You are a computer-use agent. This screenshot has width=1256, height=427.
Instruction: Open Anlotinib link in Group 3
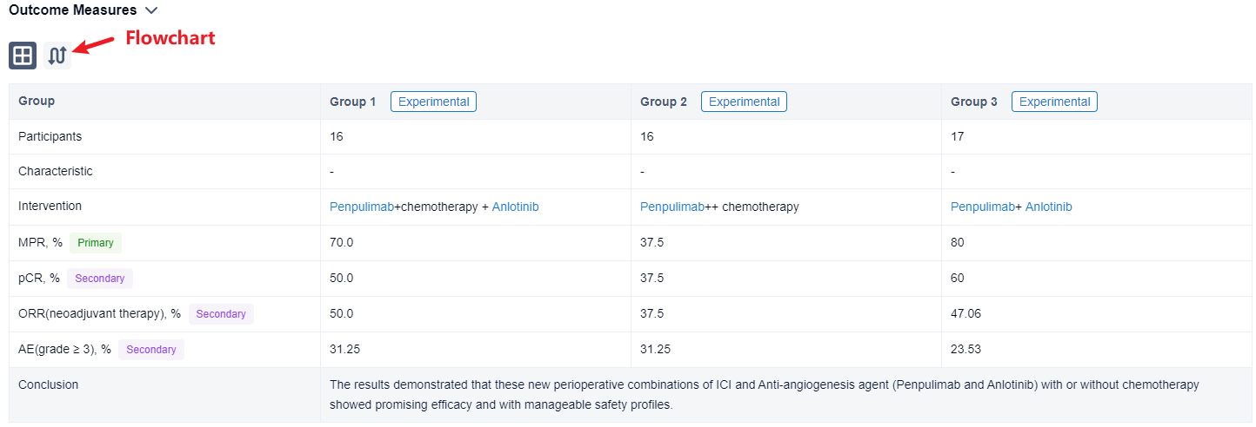(x=1048, y=207)
